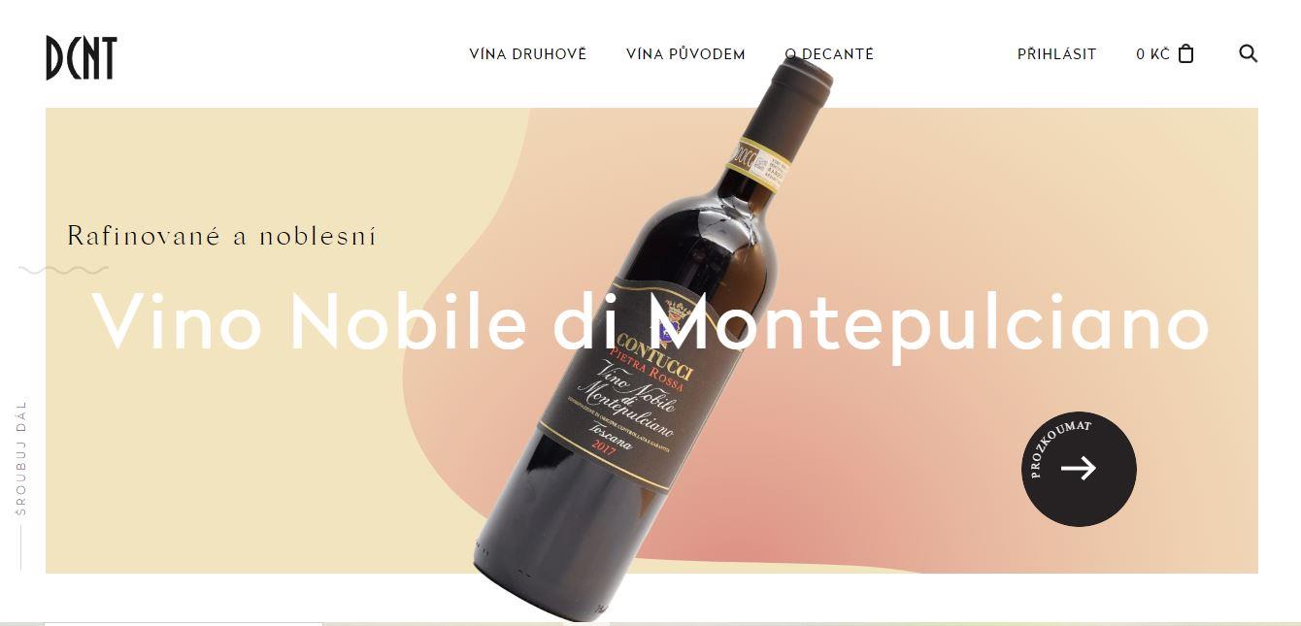Go home via the DCNT logo
The height and width of the screenshot is (626, 1301).
tap(81, 57)
